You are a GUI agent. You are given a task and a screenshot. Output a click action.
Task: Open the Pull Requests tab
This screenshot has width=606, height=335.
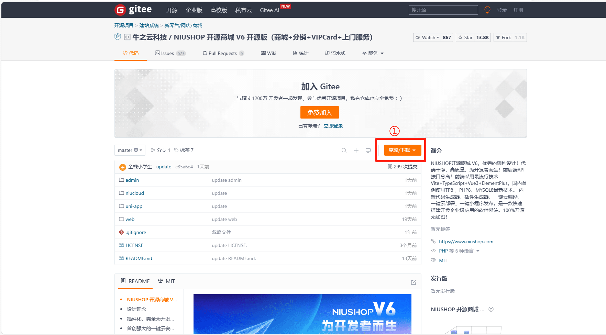point(222,53)
